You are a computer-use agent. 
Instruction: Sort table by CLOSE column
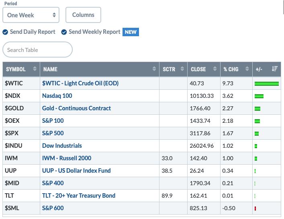tap(204, 69)
